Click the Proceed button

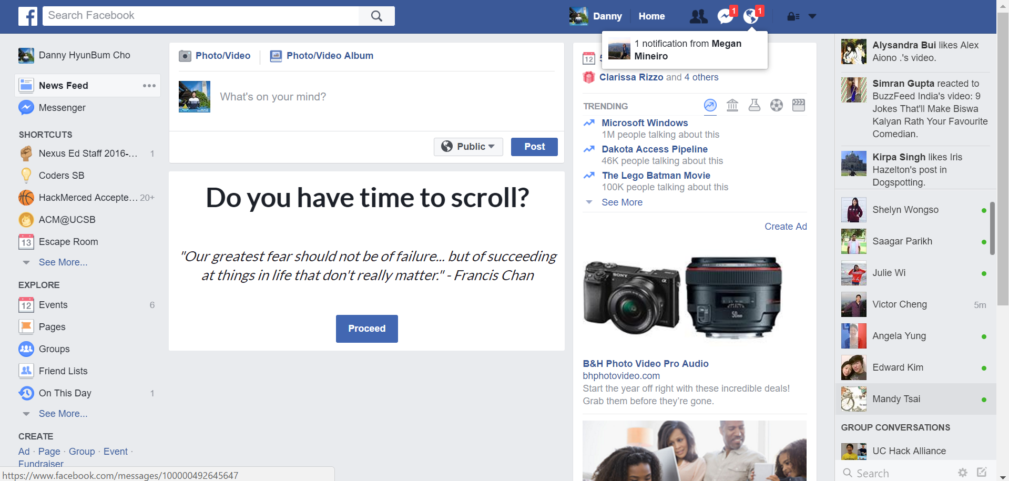pos(367,329)
